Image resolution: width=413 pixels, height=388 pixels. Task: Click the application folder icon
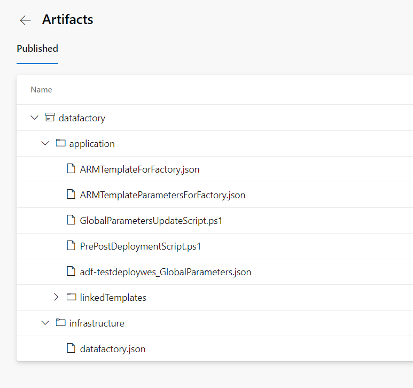60,143
